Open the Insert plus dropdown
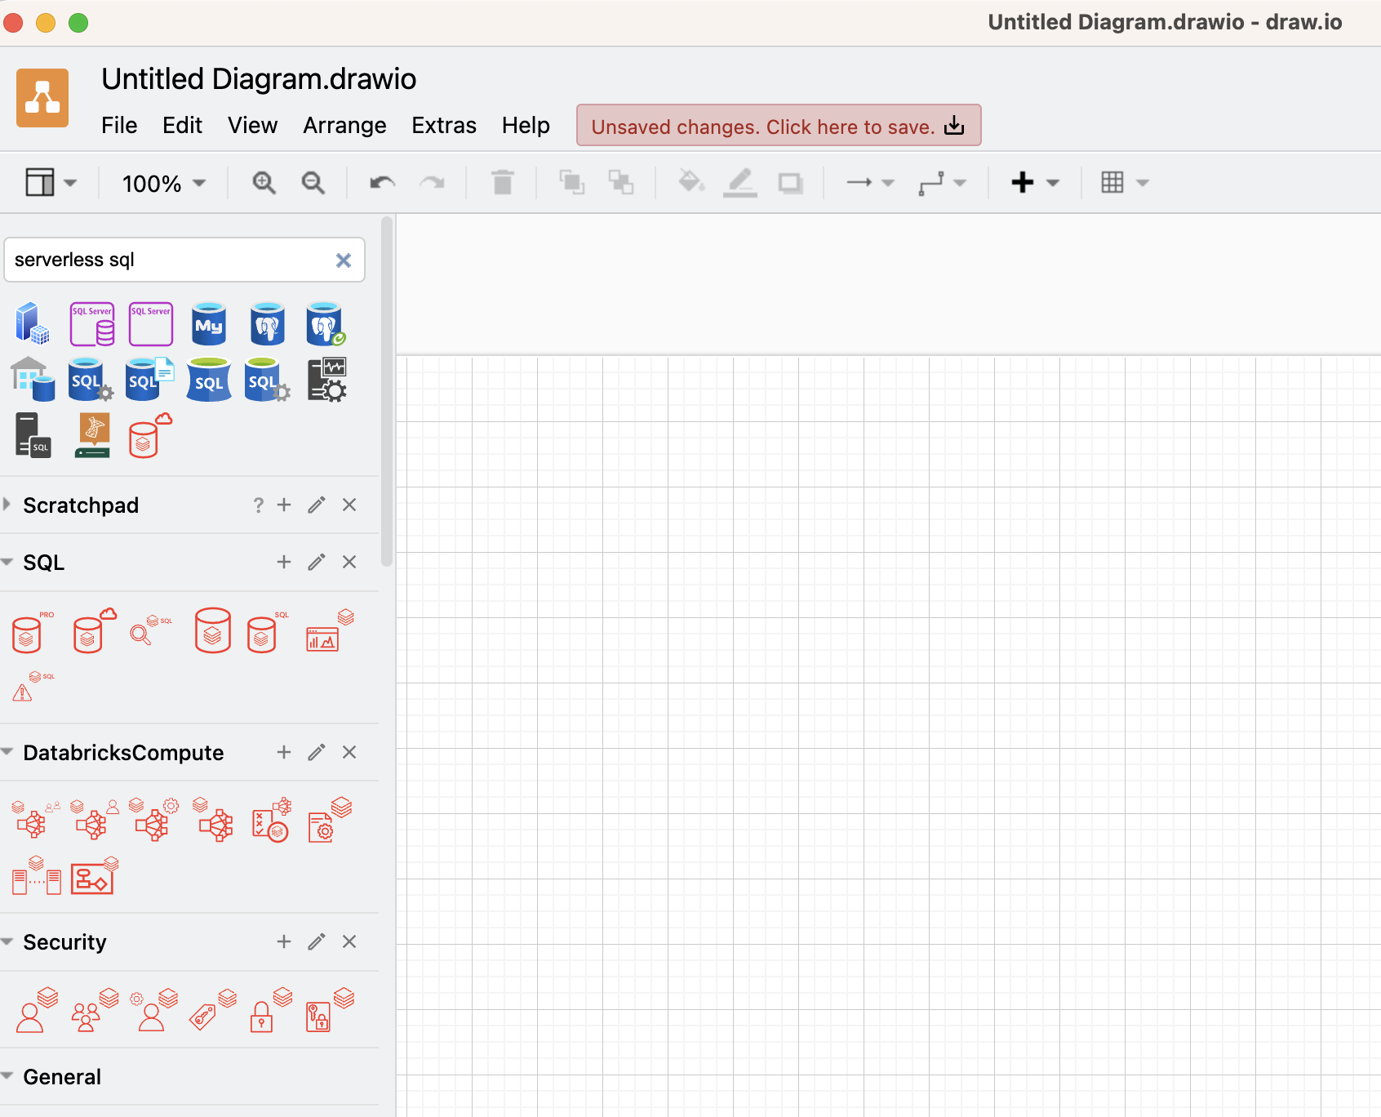1381x1117 pixels. coord(1035,182)
